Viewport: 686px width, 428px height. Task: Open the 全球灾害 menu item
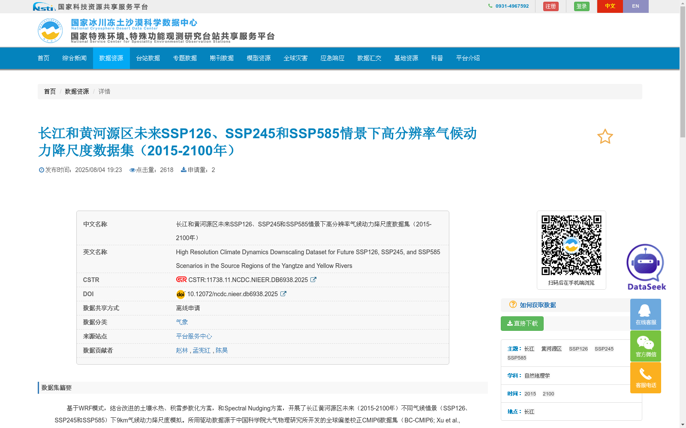295,58
